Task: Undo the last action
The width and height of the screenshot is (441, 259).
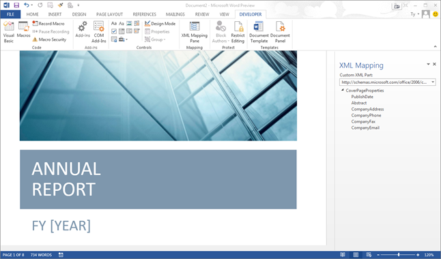Action: click(26, 5)
